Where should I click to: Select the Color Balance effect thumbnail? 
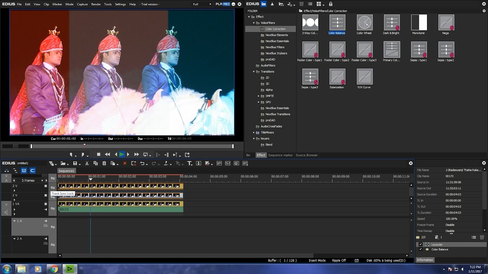337,22
